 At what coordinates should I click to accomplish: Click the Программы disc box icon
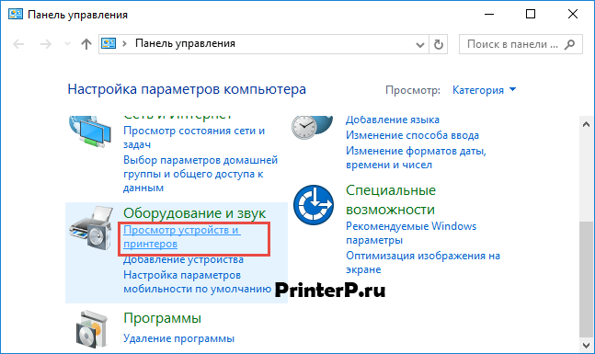click(x=92, y=330)
